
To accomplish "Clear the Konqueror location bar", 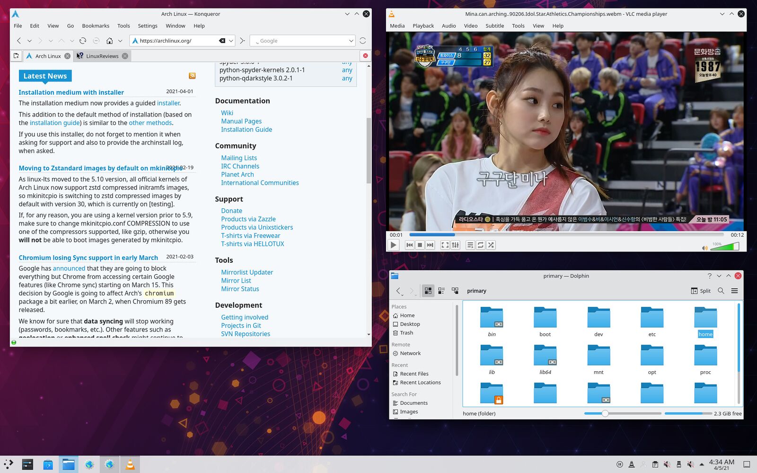I will pos(222,41).
